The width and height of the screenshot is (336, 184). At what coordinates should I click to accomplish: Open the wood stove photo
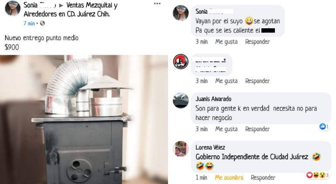(x=84, y=120)
